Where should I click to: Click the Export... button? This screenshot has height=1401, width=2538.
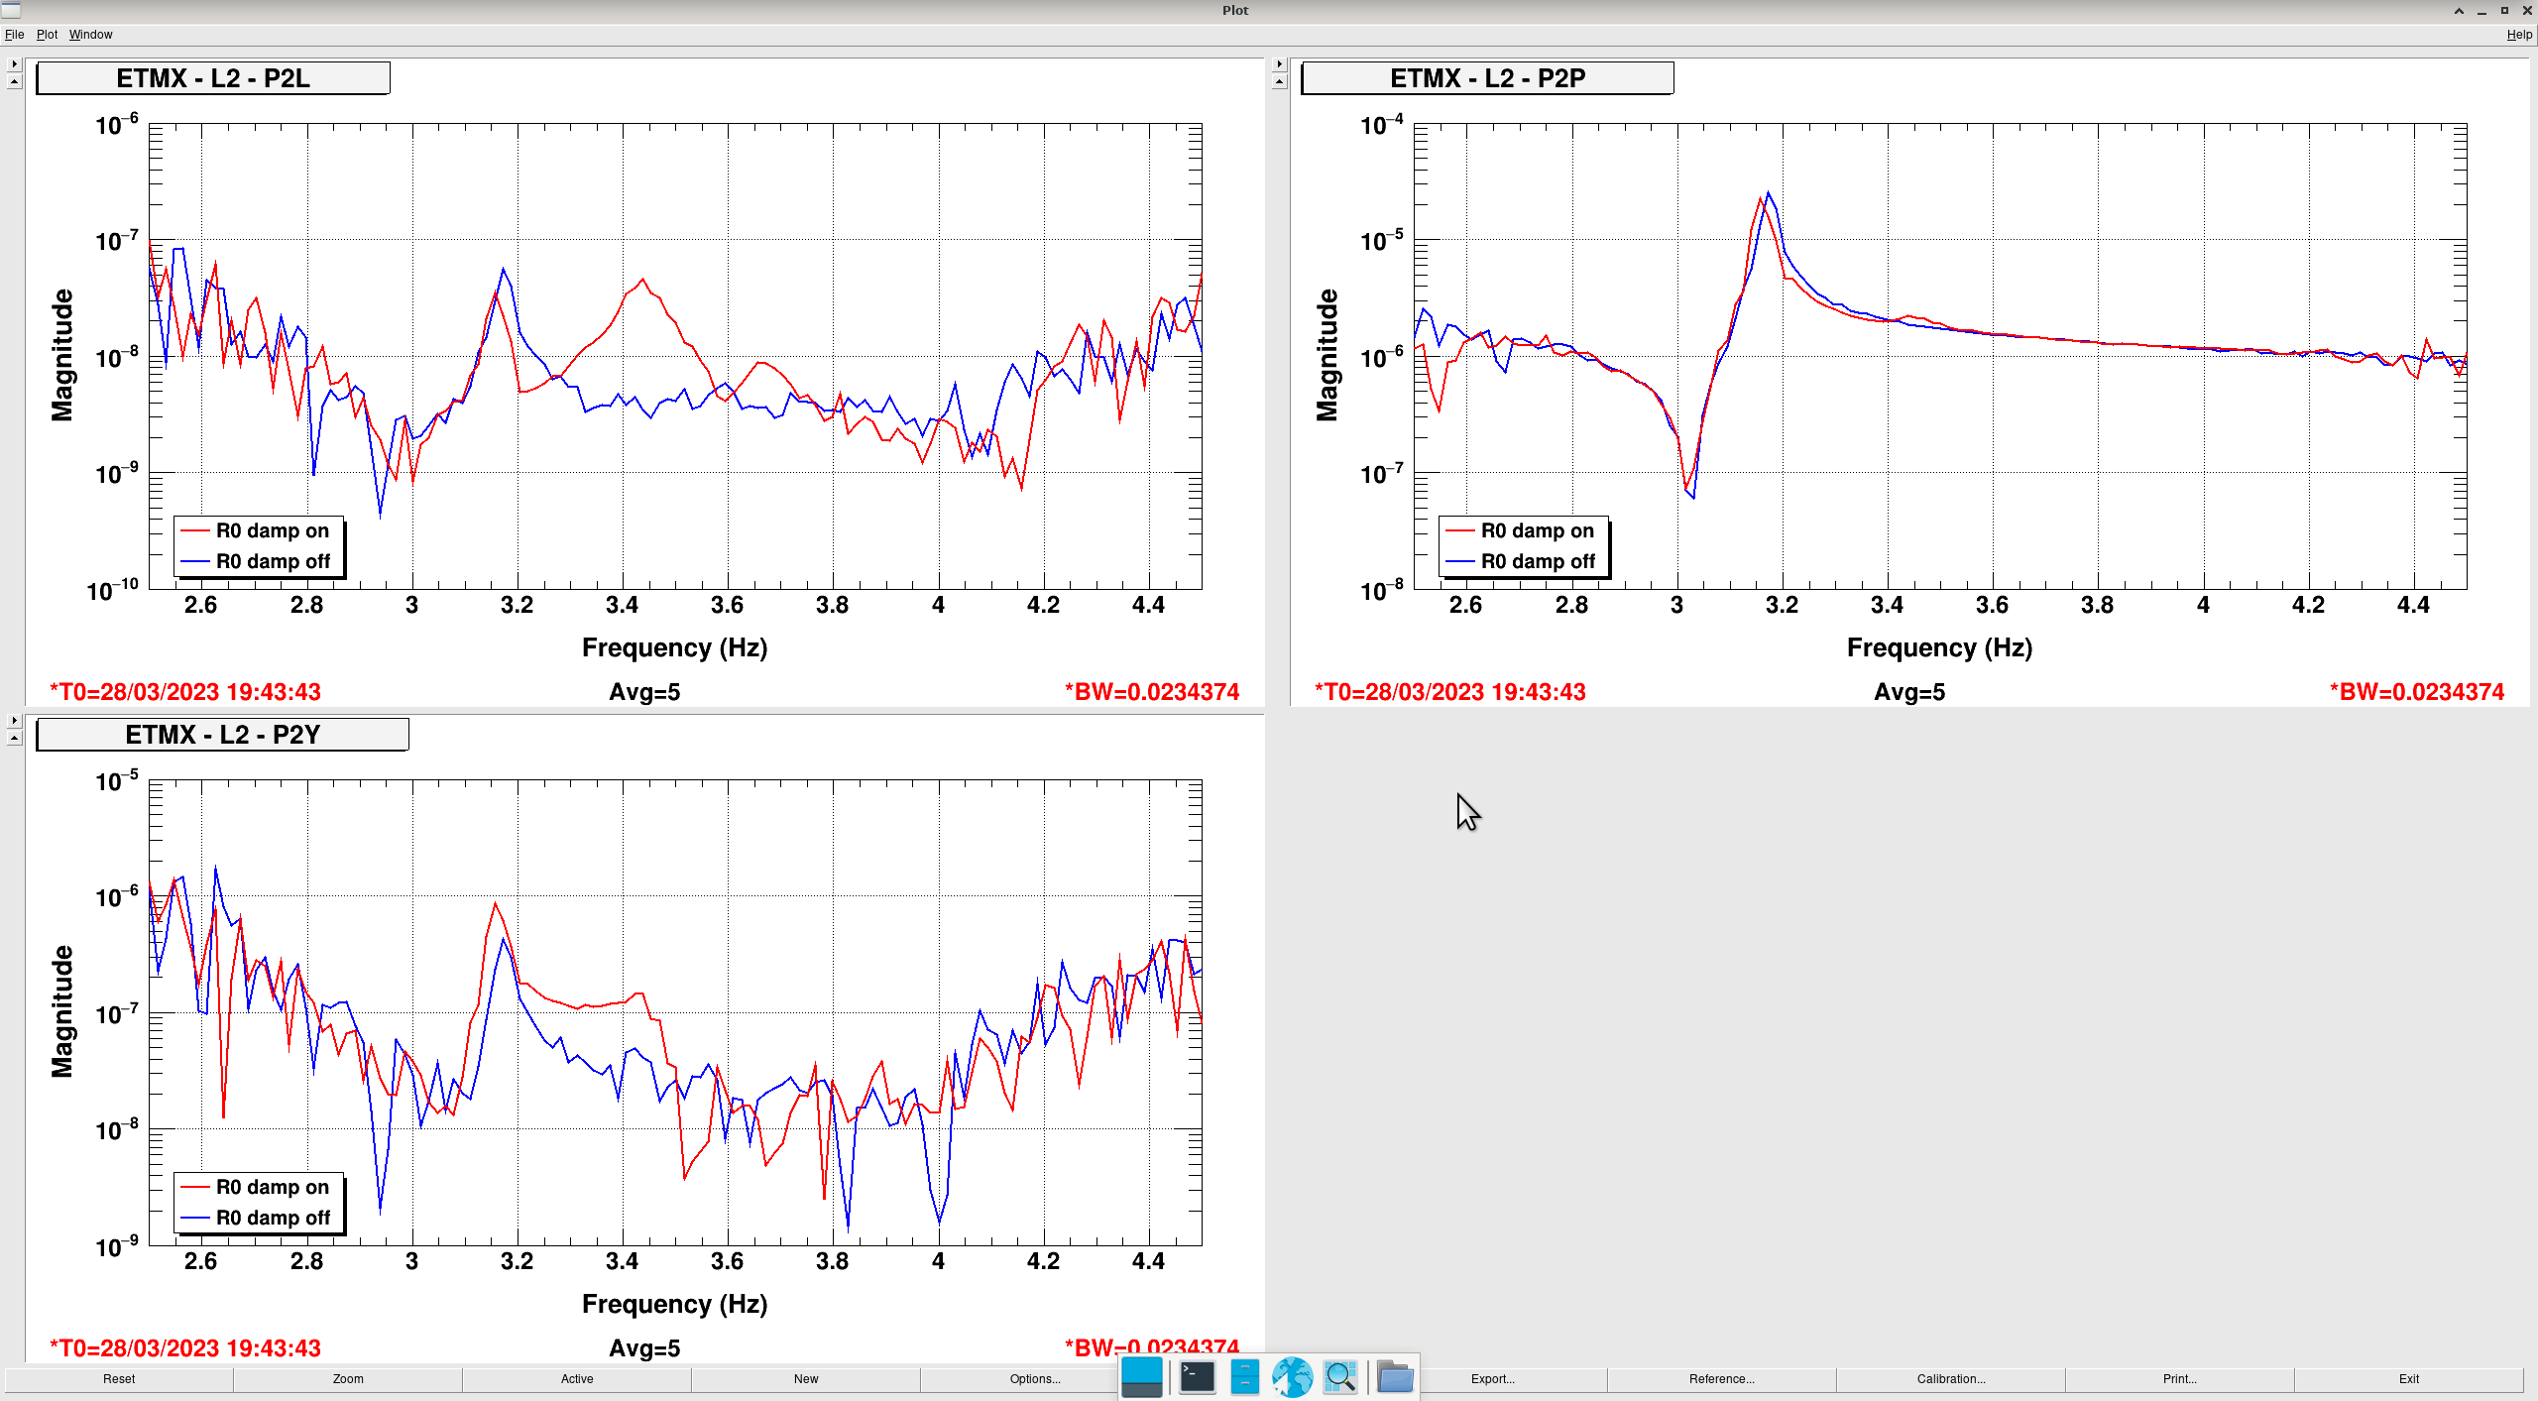tap(1492, 1378)
